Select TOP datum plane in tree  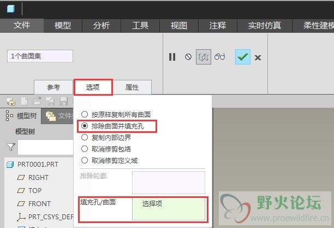click(x=29, y=190)
